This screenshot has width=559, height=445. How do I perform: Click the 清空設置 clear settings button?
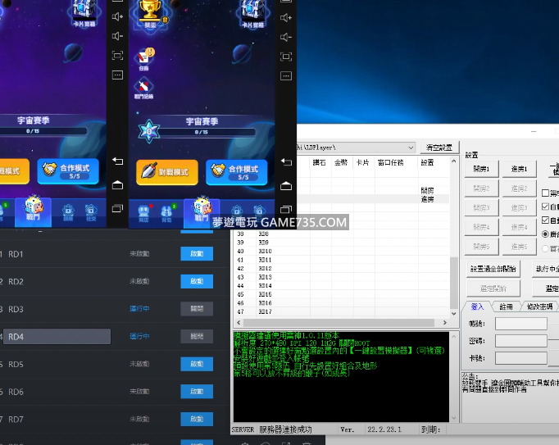pyautogui.click(x=439, y=148)
